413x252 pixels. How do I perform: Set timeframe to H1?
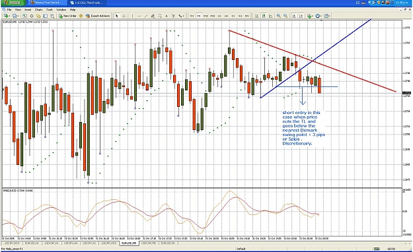219,16
